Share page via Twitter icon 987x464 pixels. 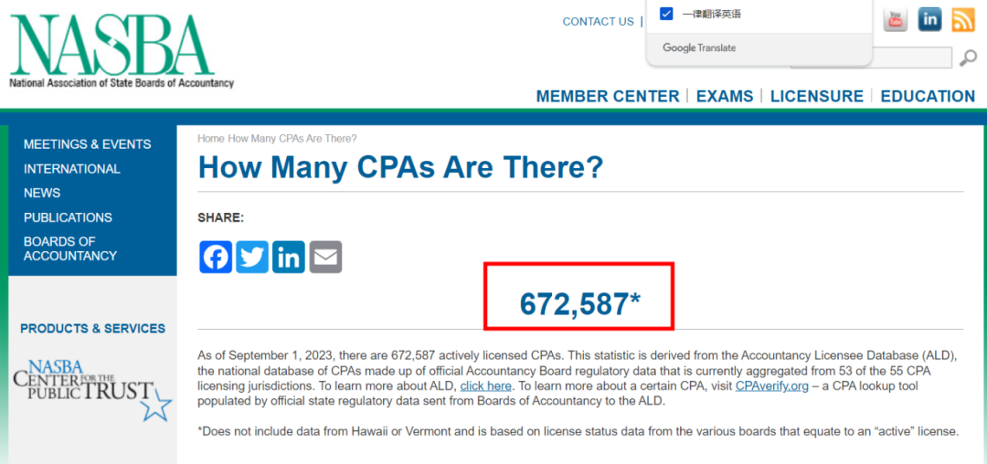[252, 257]
